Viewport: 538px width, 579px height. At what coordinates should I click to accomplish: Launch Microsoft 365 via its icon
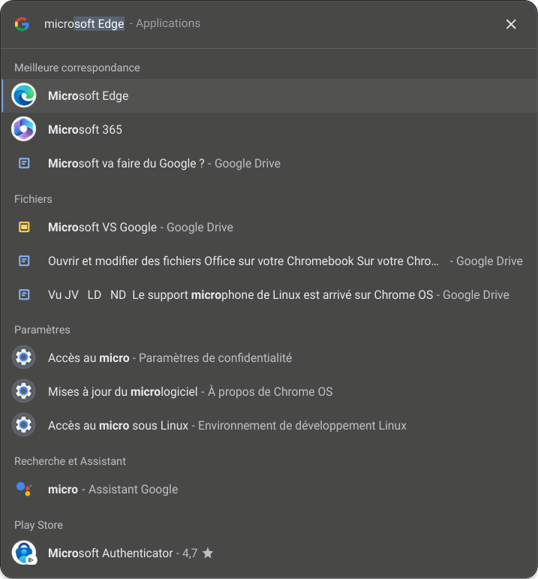point(23,129)
